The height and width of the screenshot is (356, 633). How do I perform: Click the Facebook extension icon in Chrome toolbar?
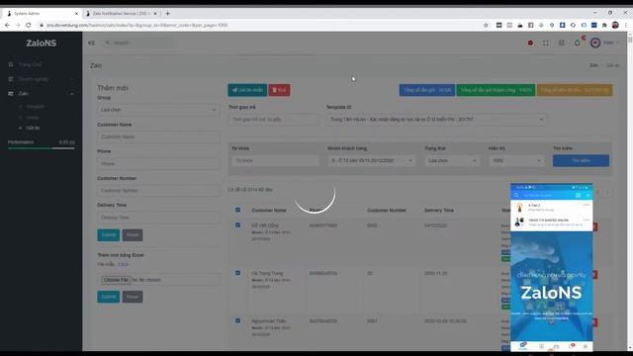(530, 25)
